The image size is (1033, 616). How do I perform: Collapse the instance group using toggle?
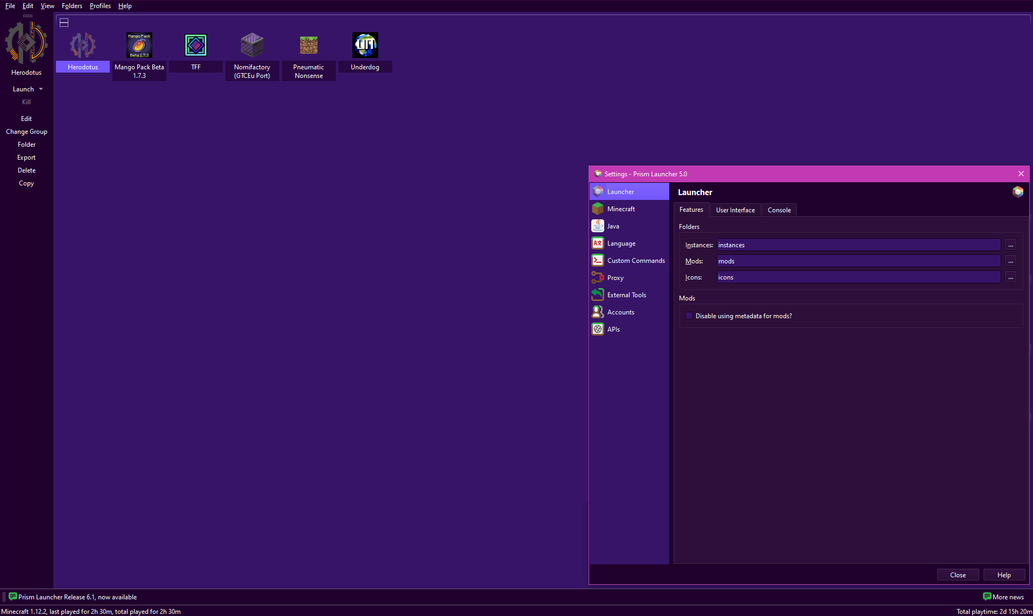[x=64, y=23]
